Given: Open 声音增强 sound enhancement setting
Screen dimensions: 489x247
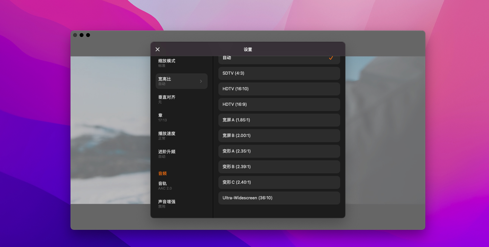Looking at the screenshot, I should click(x=181, y=204).
